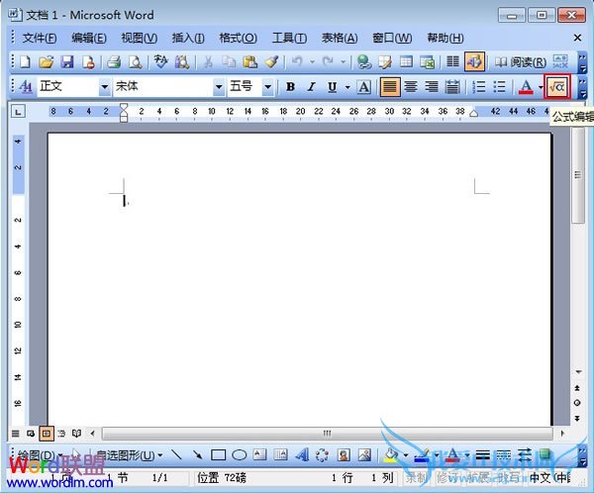Open Print Preview

pyautogui.click(x=136, y=61)
